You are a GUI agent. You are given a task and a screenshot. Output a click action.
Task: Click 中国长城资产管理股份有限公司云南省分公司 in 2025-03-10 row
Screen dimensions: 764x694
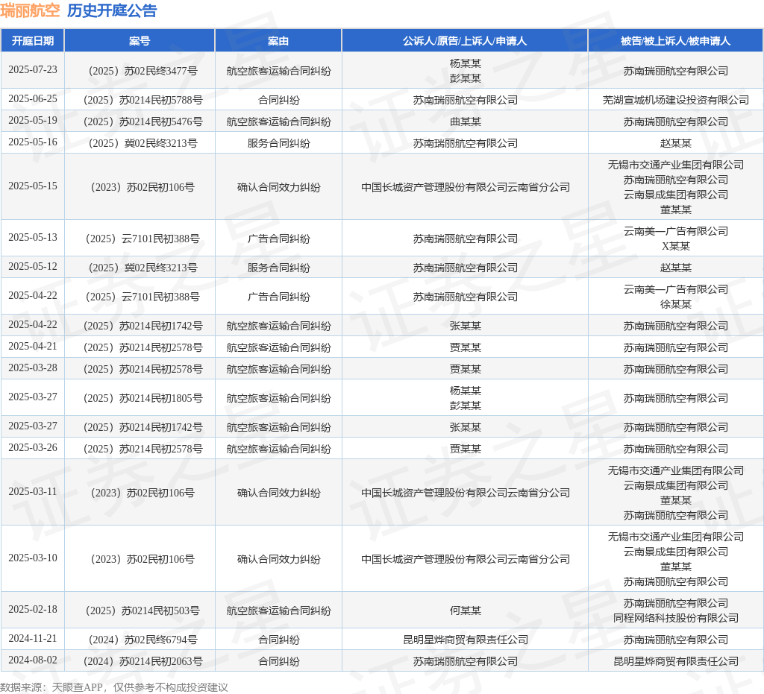(x=465, y=559)
